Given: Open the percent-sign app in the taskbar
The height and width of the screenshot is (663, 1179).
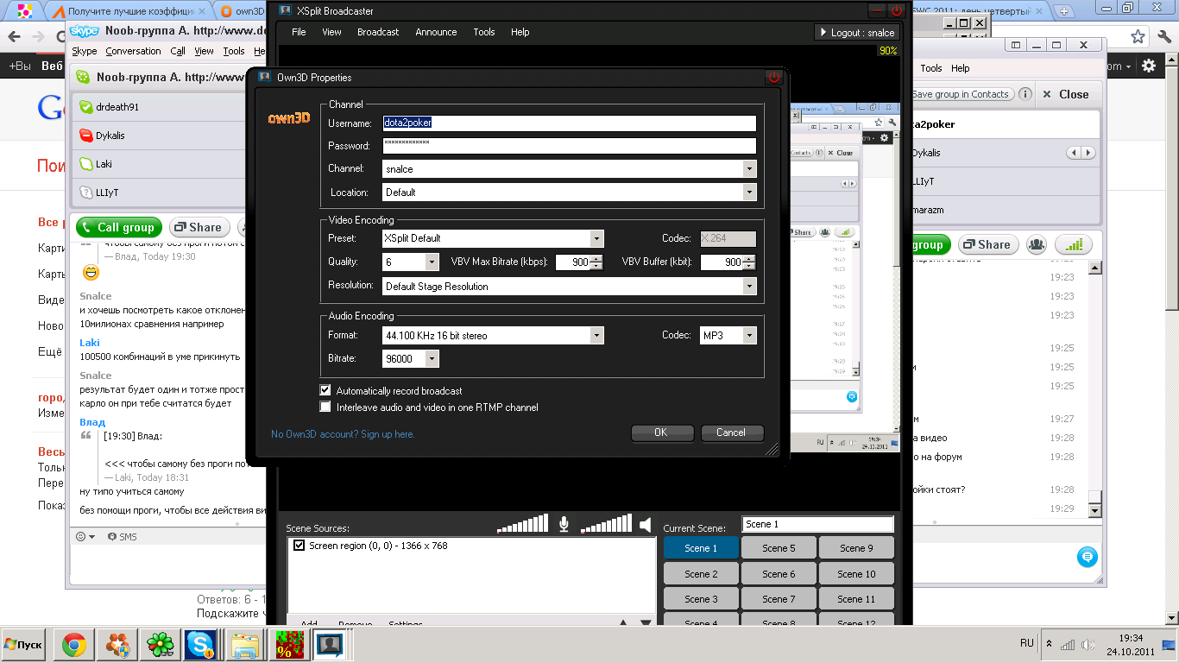Looking at the screenshot, I should click(289, 645).
